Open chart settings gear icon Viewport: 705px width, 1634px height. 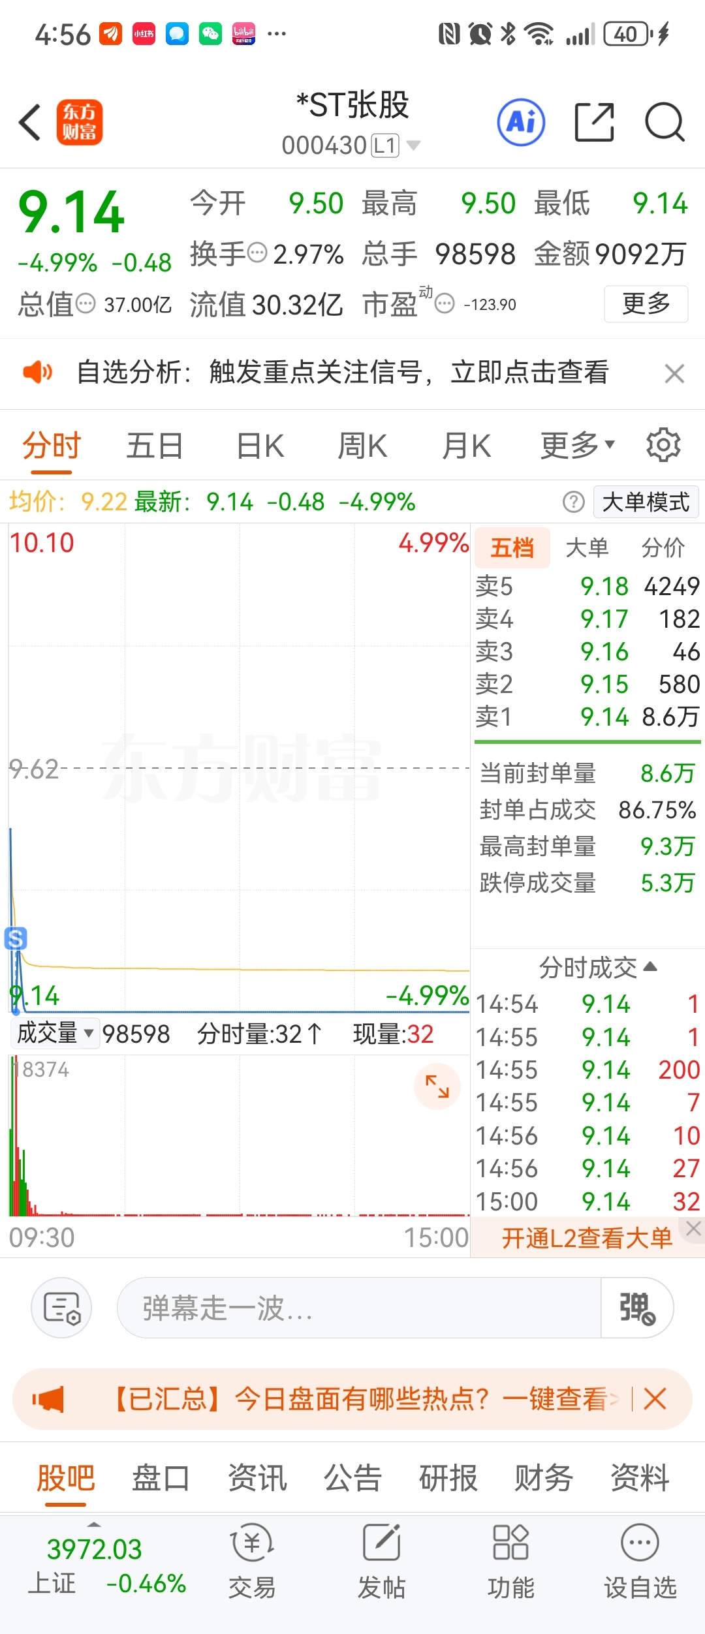click(x=663, y=446)
